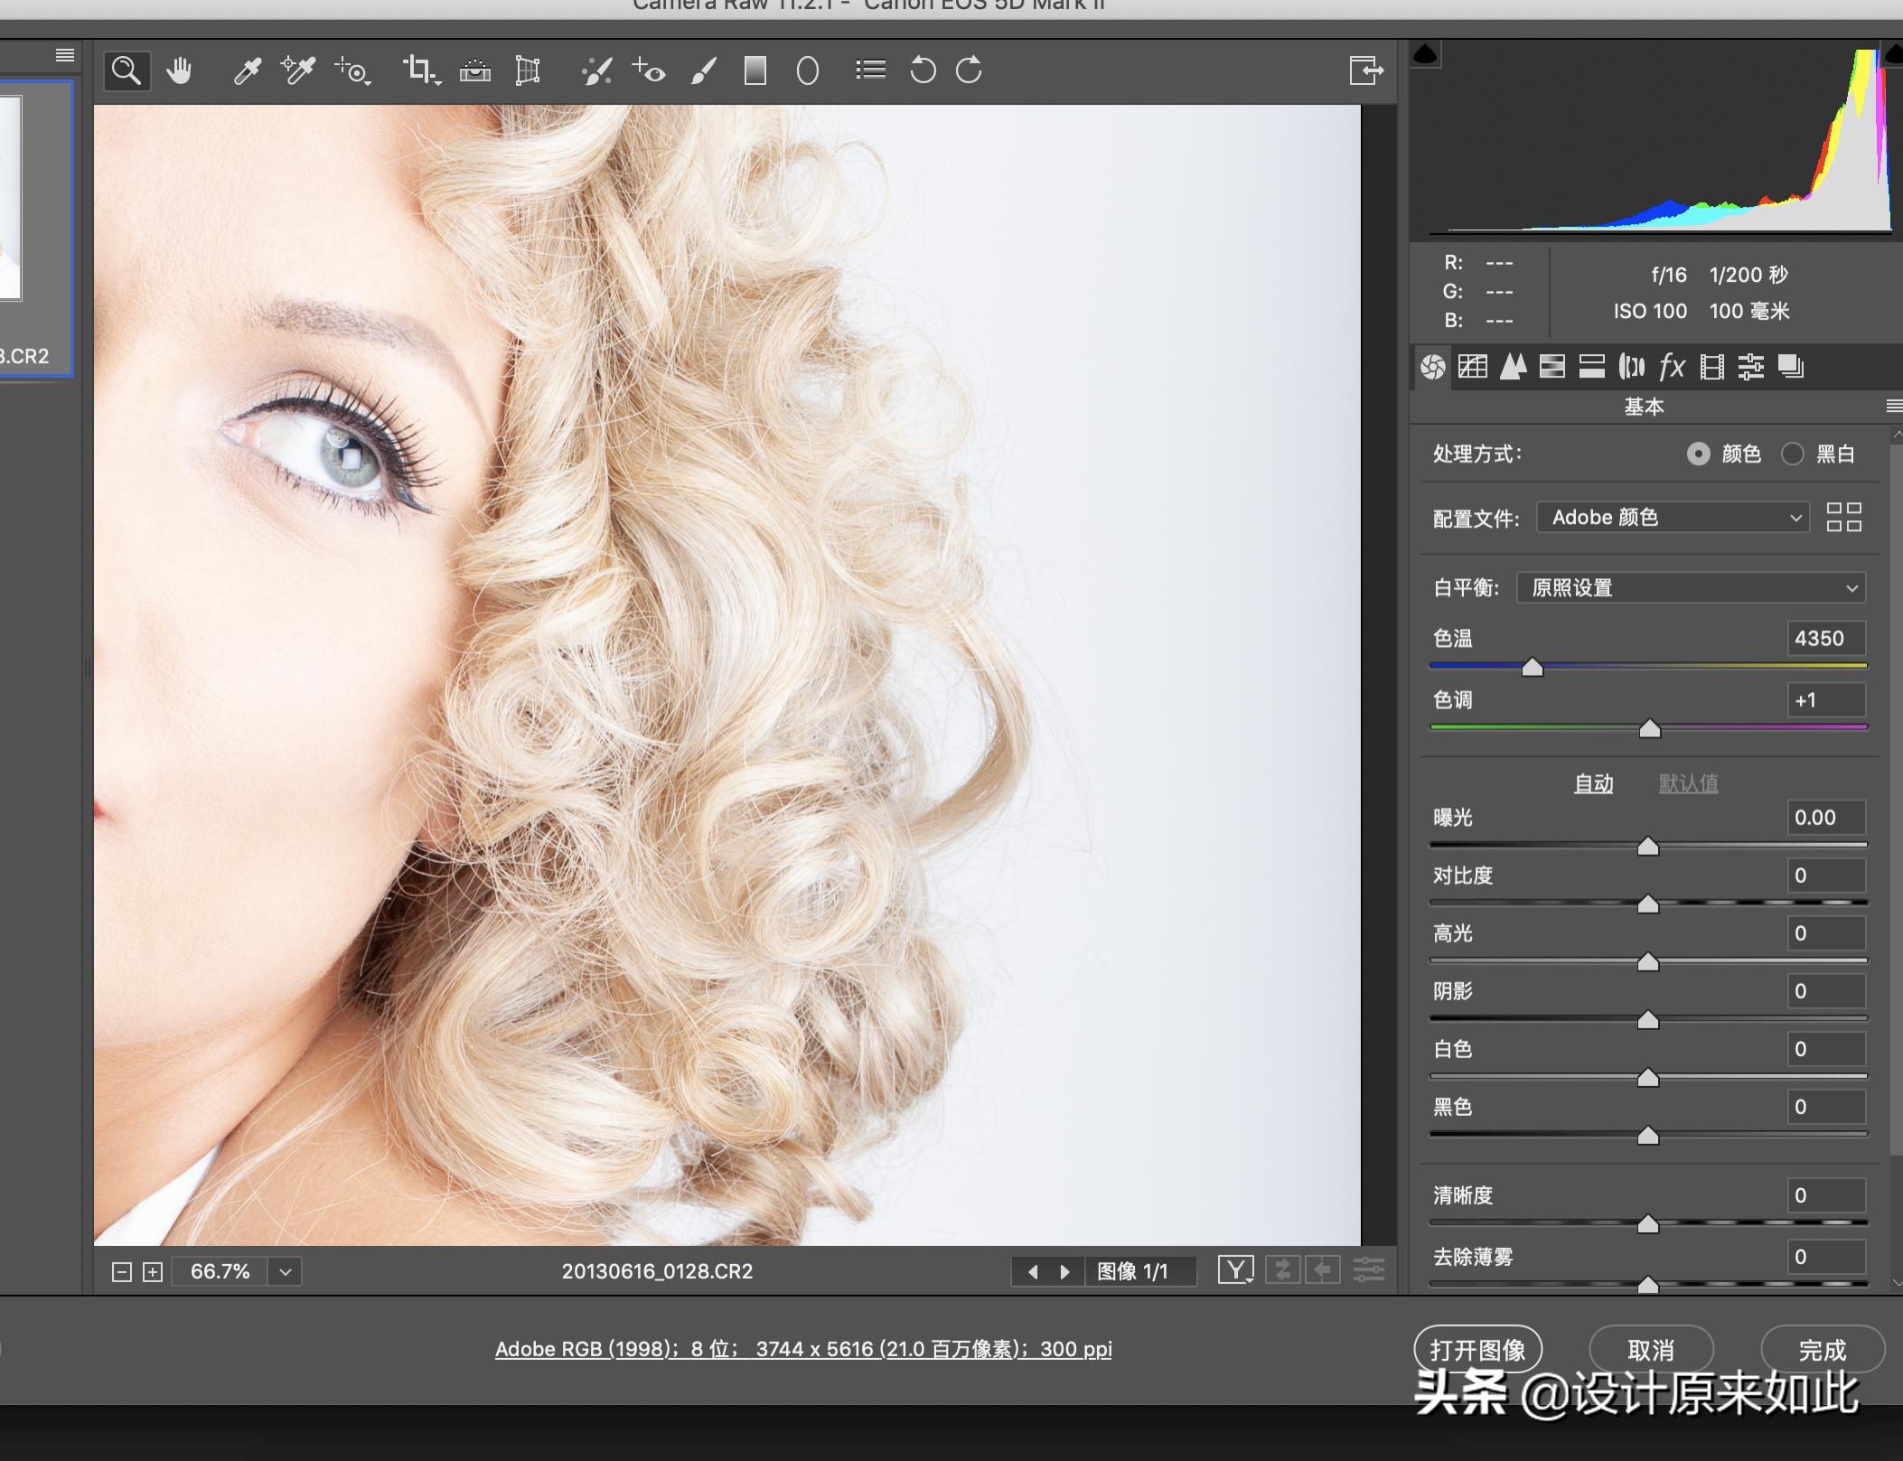Click the 曝光 exposure slider handle
This screenshot has height=1461, width=1903.
[x=1648, y=847]
